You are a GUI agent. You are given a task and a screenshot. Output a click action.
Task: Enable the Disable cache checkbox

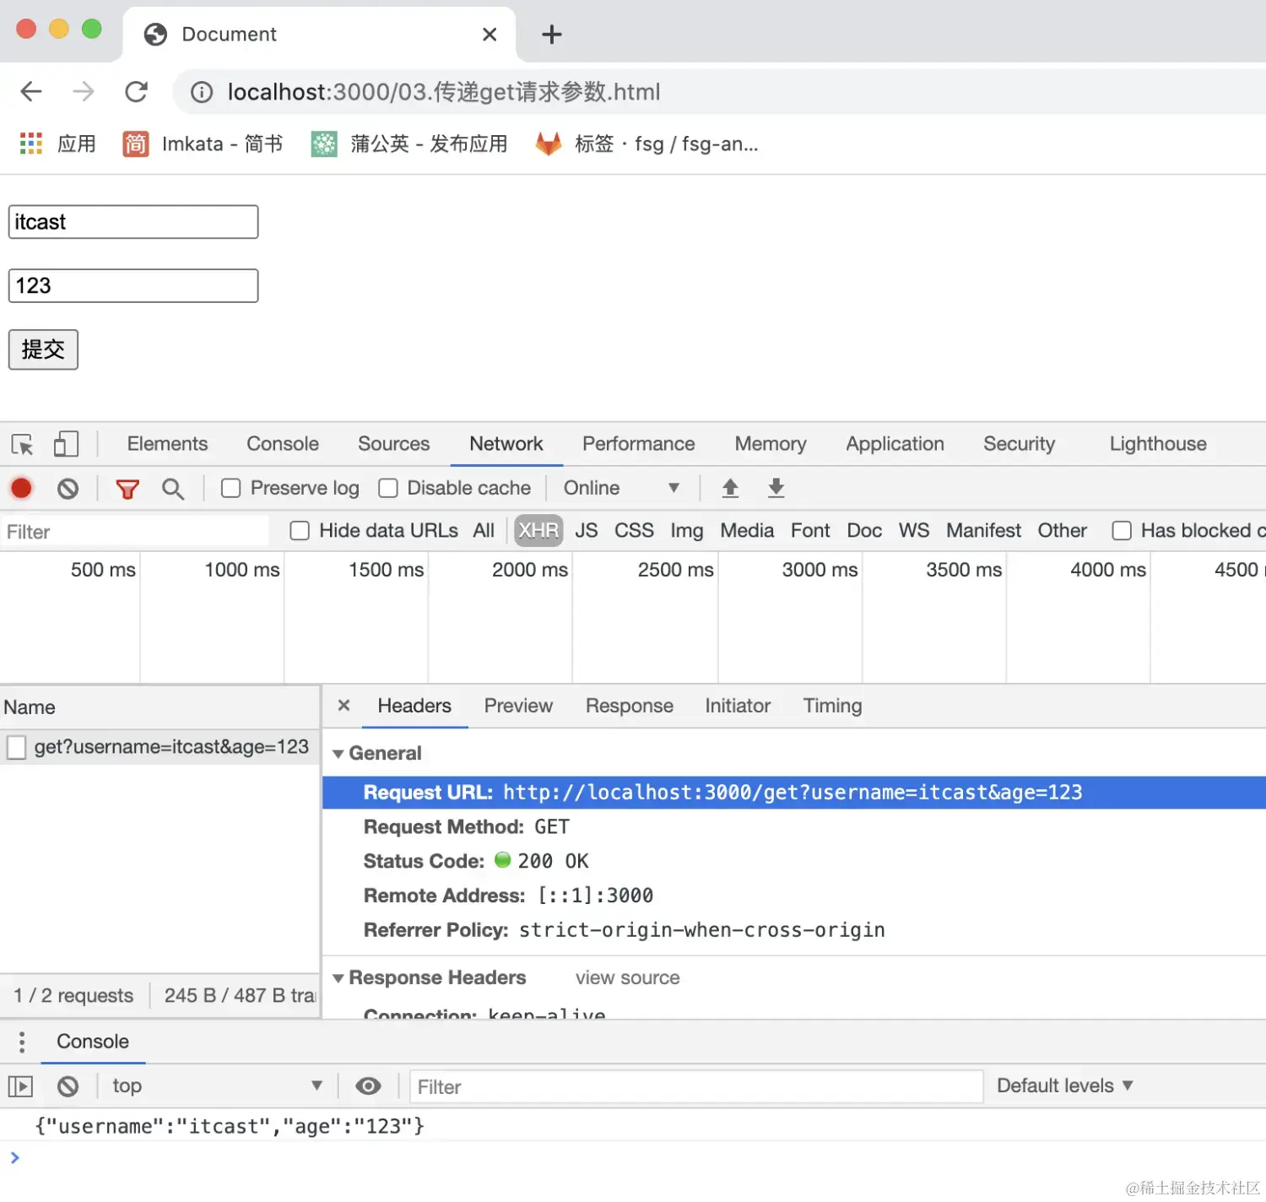coord(388,489)
